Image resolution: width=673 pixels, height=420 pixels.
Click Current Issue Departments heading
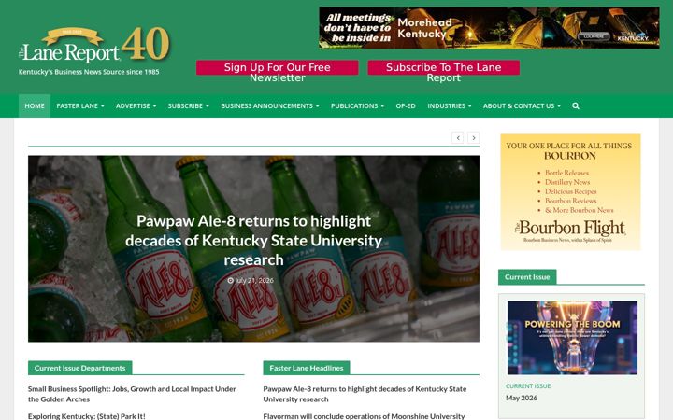tap(79, 368)
